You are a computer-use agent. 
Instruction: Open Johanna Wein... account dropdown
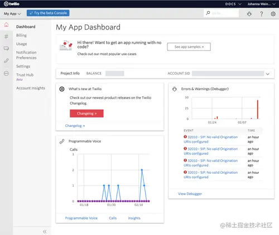[x=261, y=4]
